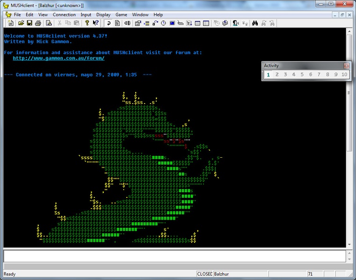Select world 1 in Activity toolbar

(x=268, y=75)
